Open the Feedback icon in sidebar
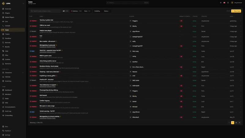Screen dimensions: 245x138 point(3,131)
